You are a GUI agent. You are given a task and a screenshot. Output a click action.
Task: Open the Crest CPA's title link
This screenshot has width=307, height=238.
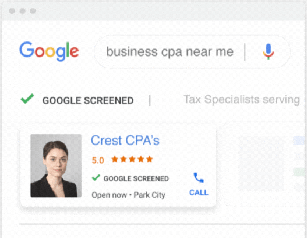[125, 141]
